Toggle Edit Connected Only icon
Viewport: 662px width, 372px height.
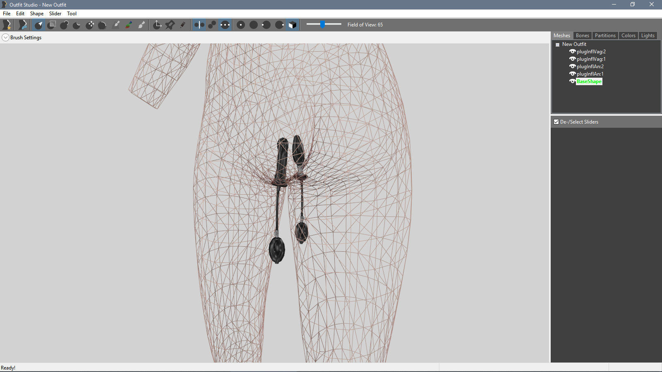pyautogui.click(x=212, y=25)
